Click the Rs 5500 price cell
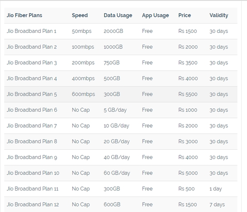This screenshot has height=212, width=247. click(188, 94)
